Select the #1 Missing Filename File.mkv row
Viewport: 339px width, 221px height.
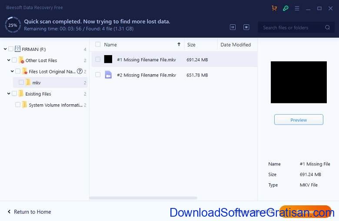point(174,59)
